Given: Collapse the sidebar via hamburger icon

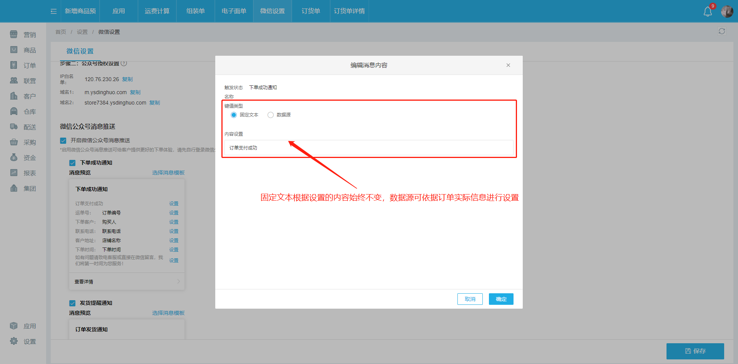Looking at the screenshot, I should (53, 11).
